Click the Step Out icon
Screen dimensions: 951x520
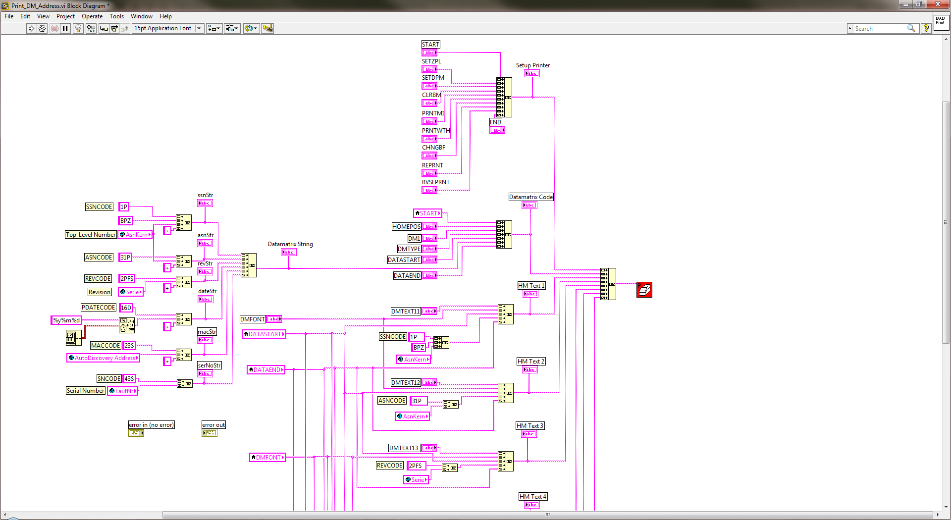pyautogui.click(x=125, y=28)
